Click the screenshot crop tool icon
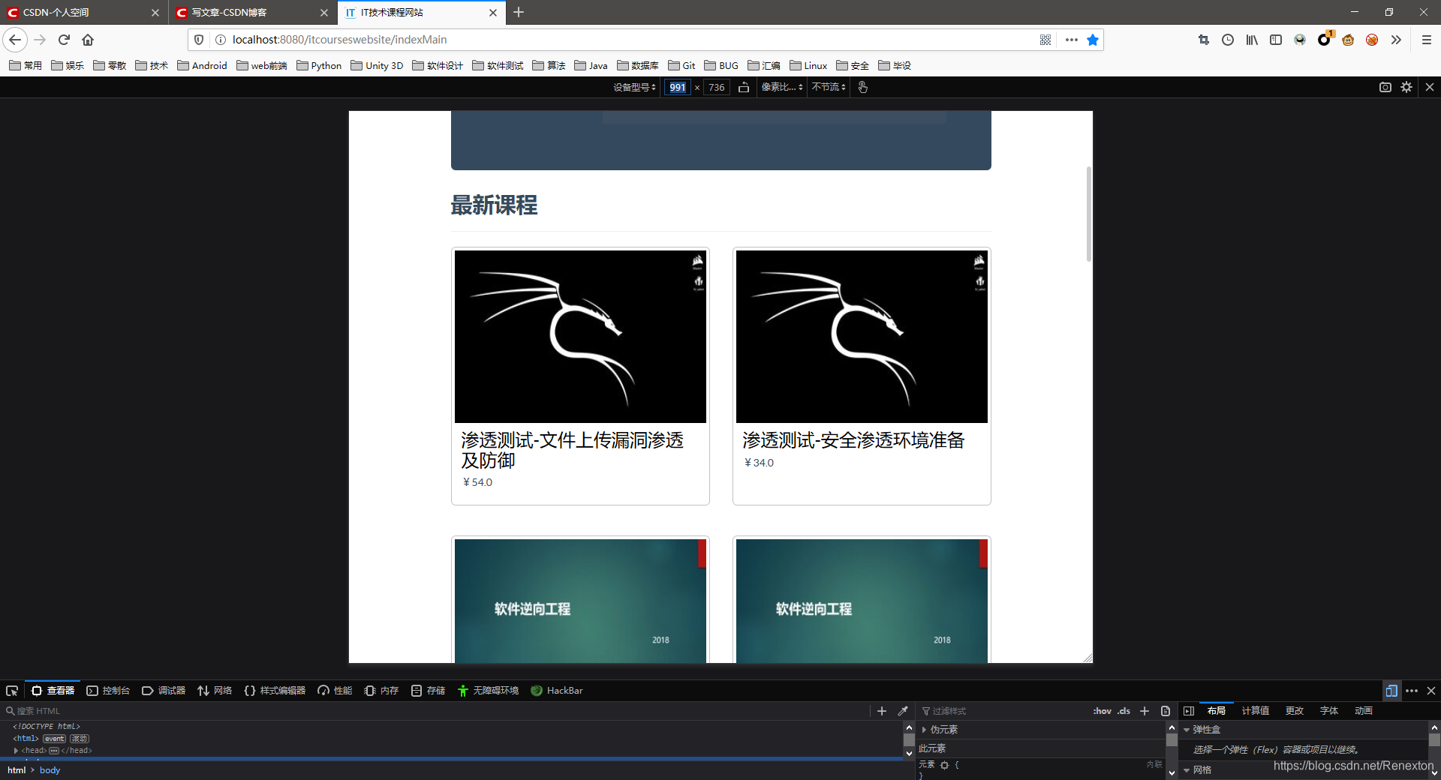Viewport: 1441px width, 780px height. [x=1204, y=40]
